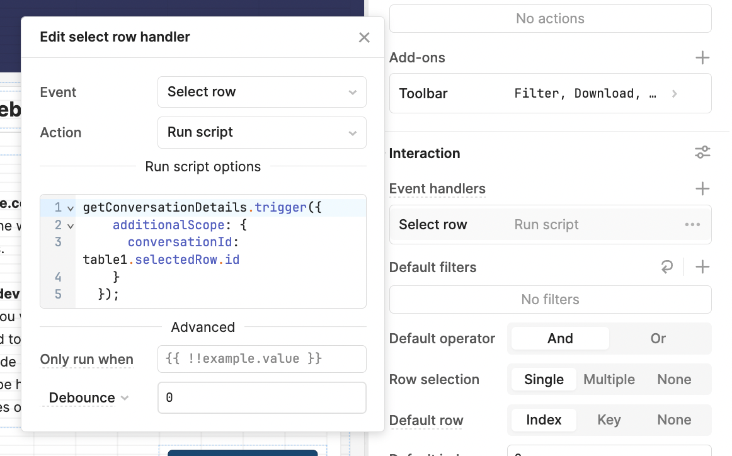The height and width of the screenshot is (456, 732).
Task: Fold code at line 2 arrow
Action: tap(71, 226)
